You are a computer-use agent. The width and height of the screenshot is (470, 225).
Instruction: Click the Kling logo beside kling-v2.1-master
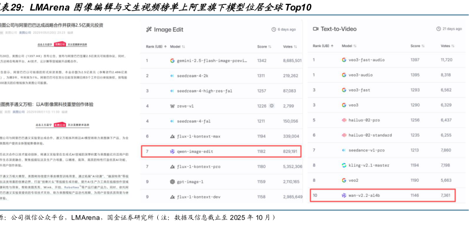[x=344, y=165]
